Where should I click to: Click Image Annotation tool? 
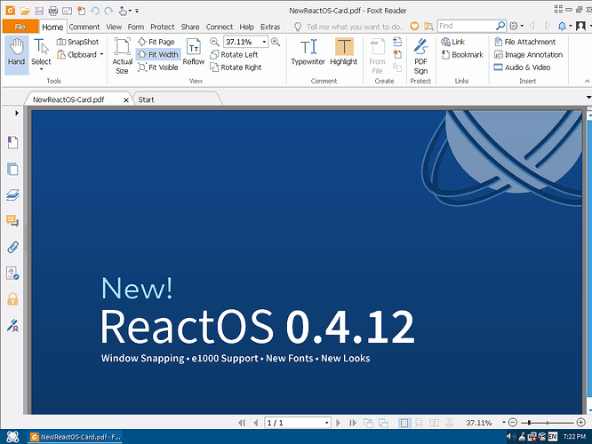point(528,55)
